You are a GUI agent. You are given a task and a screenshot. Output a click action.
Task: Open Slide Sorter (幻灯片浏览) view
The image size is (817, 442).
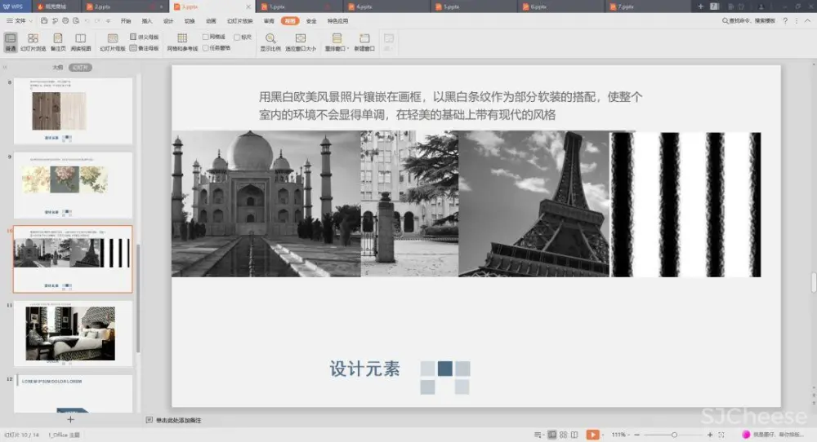tap(33, 42)
